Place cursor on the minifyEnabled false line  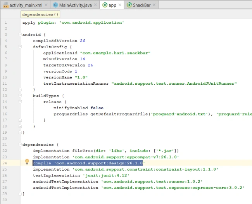point(78,108)
